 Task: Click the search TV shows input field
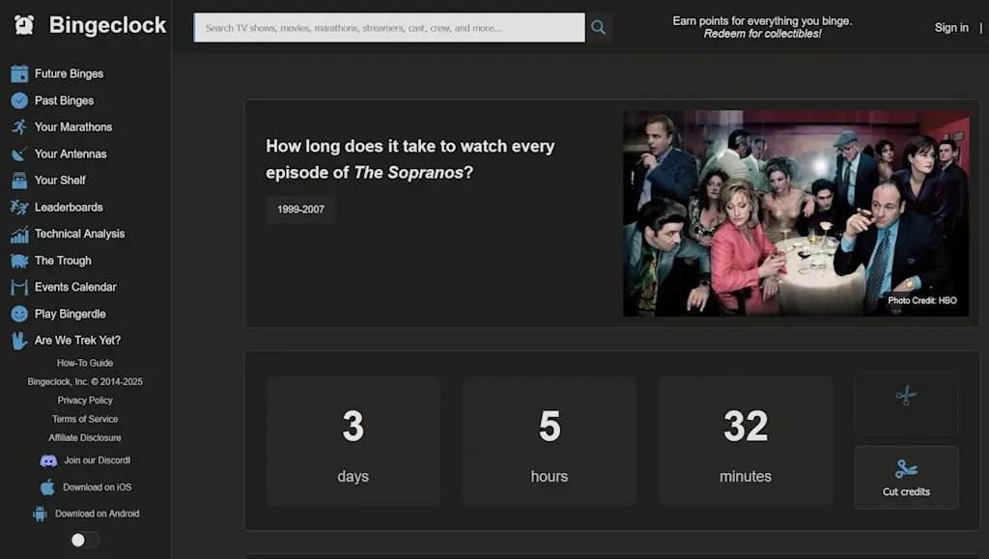tap(389, 28)
